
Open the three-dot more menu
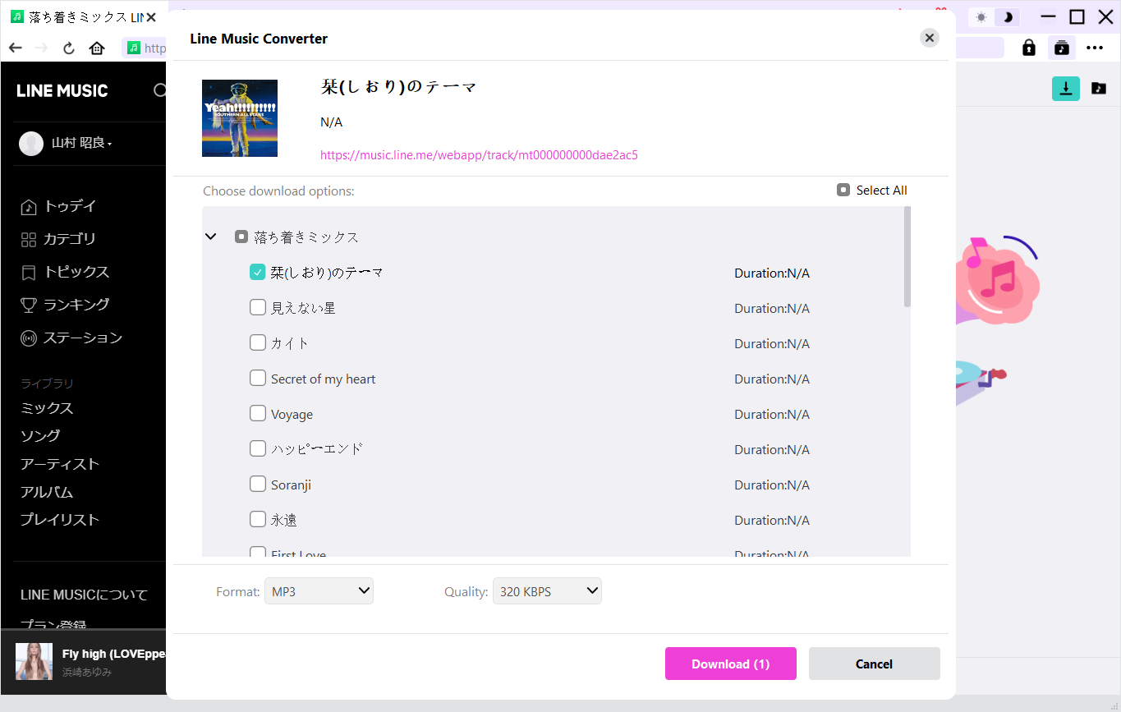[x=1095, y=48]
